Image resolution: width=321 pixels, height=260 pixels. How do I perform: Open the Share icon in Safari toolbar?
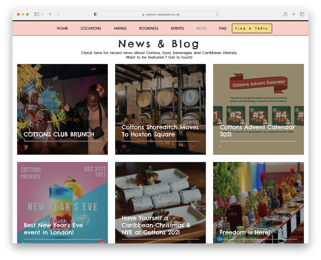pos(285,14)
